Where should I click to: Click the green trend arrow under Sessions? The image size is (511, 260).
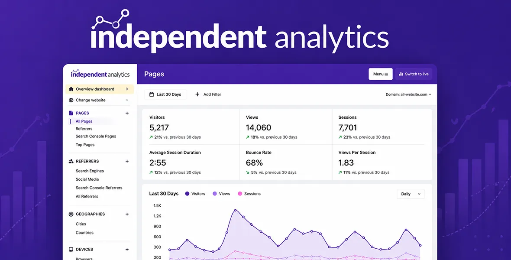[340, 137]
